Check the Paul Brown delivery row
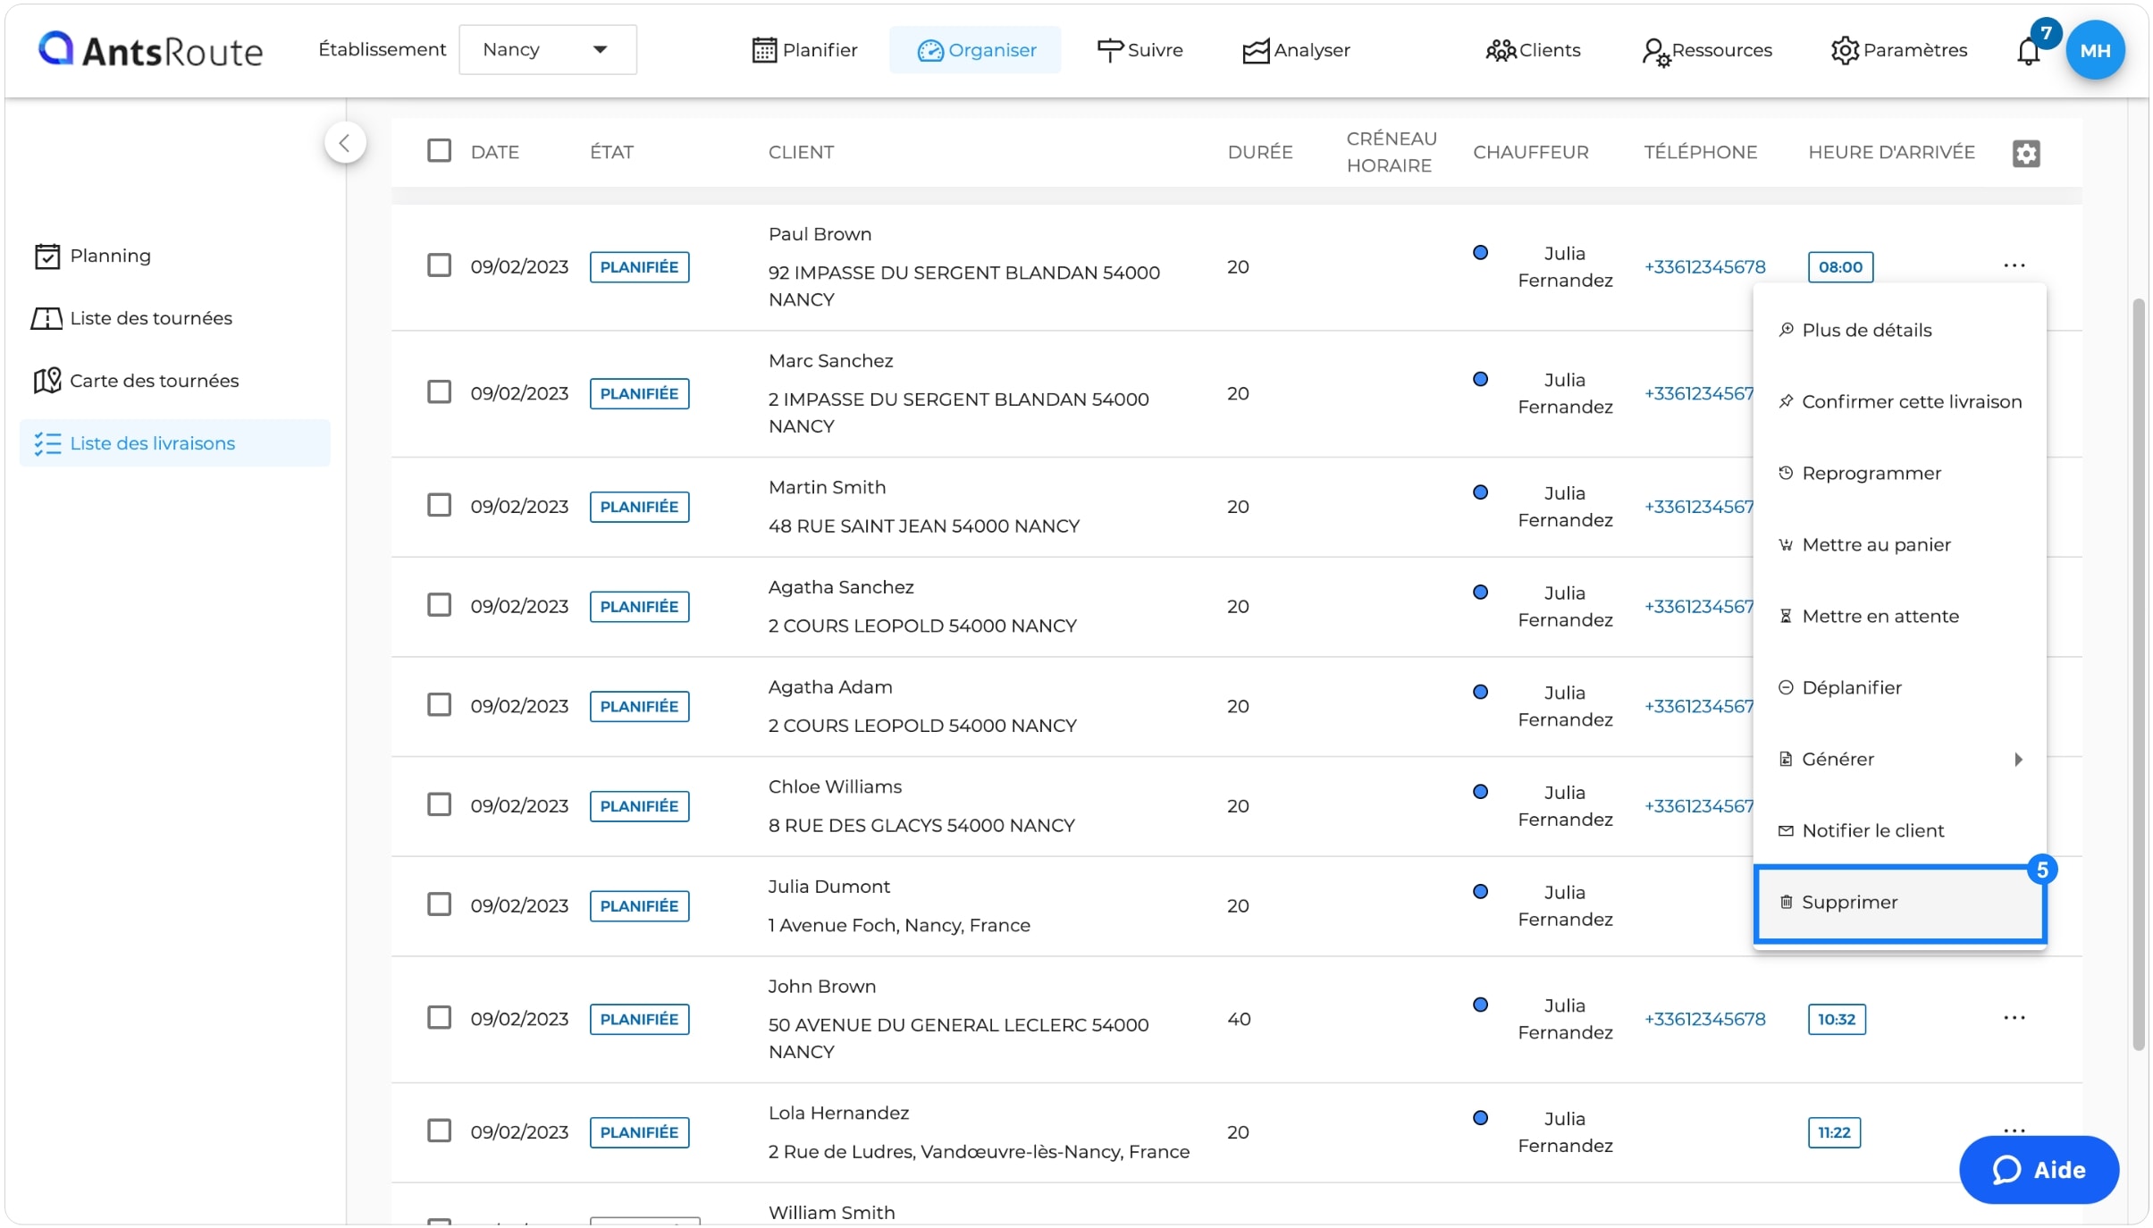 click(439, 265)
